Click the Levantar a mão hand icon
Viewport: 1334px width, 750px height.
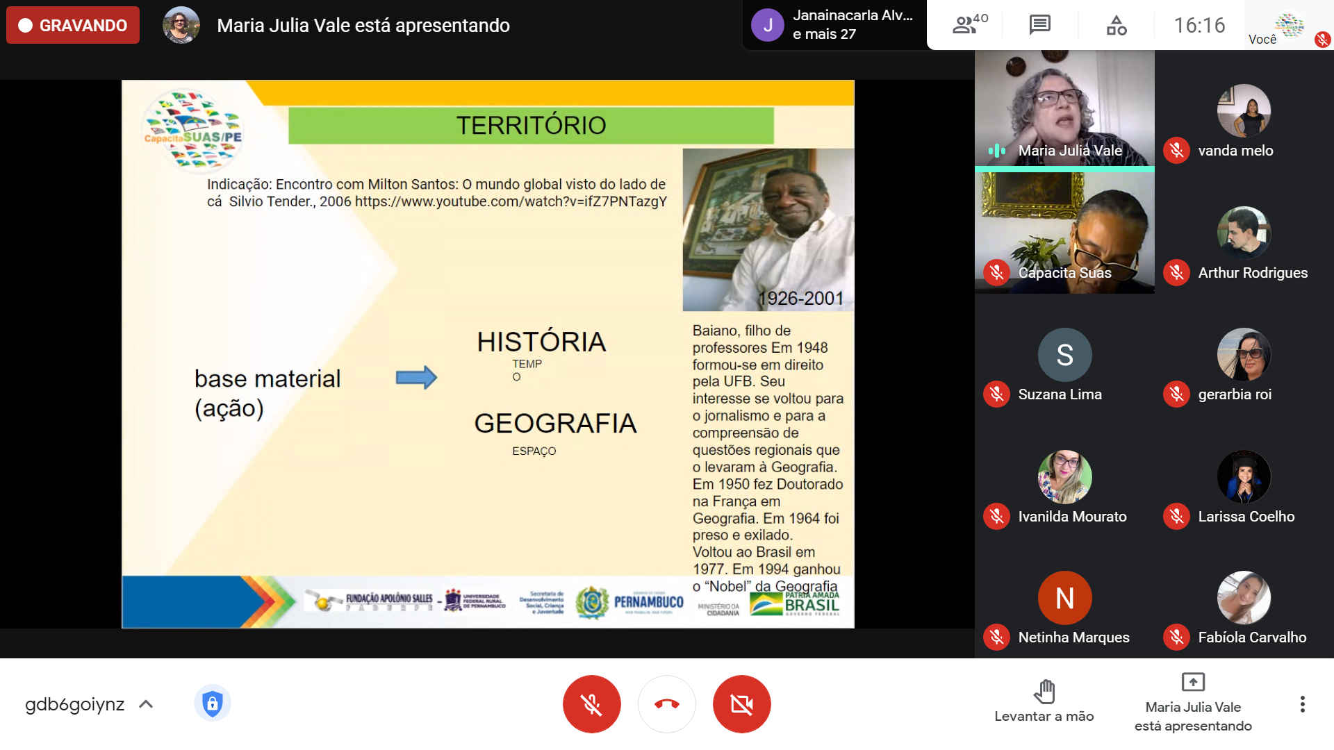(x=1044, y=692)
